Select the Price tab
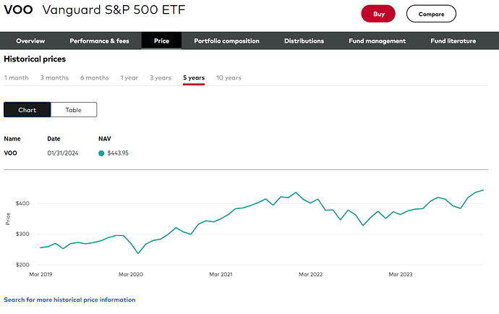 tap(161, 41)
